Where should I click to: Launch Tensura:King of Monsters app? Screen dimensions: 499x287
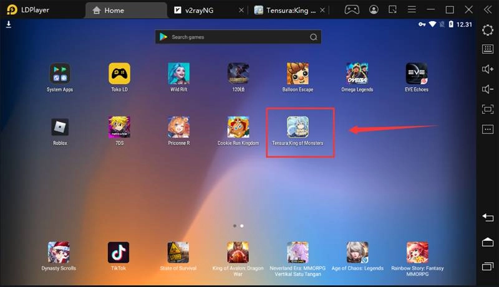click(x=298, y=127)
